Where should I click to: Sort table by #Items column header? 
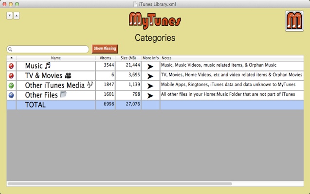point(106,58)
